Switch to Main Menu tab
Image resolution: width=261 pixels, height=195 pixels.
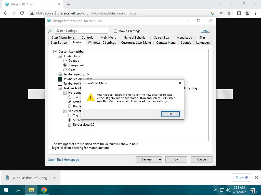pyautogui.click(x=108, y=38)
